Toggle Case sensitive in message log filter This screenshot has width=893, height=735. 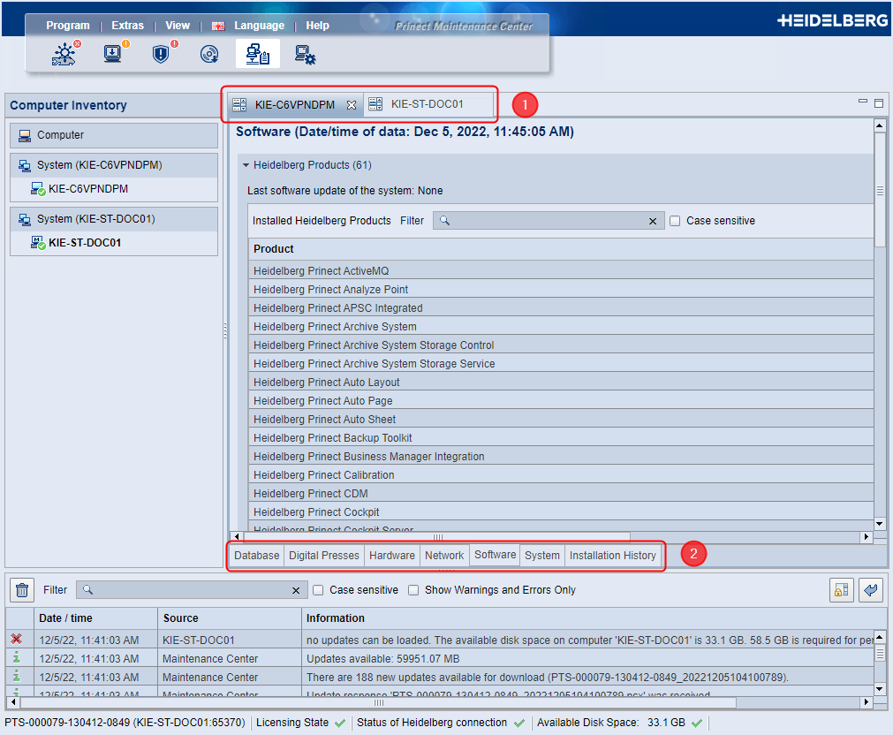pyautogui.click(x=320, y=590)
